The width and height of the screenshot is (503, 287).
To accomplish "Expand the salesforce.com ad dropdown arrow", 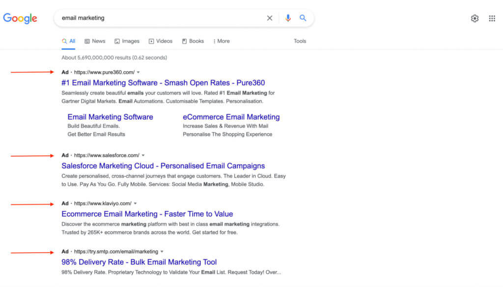I will (x=143, y=155).
